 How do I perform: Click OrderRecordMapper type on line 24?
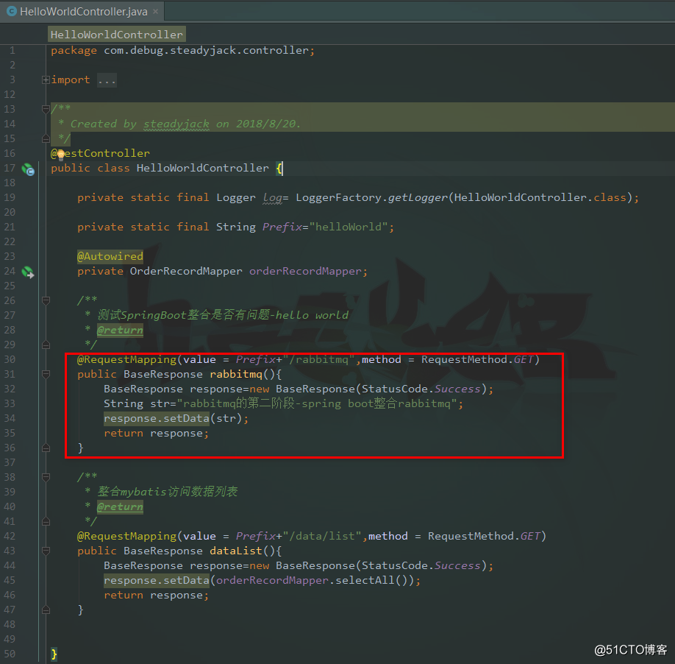tap(186, 271)
